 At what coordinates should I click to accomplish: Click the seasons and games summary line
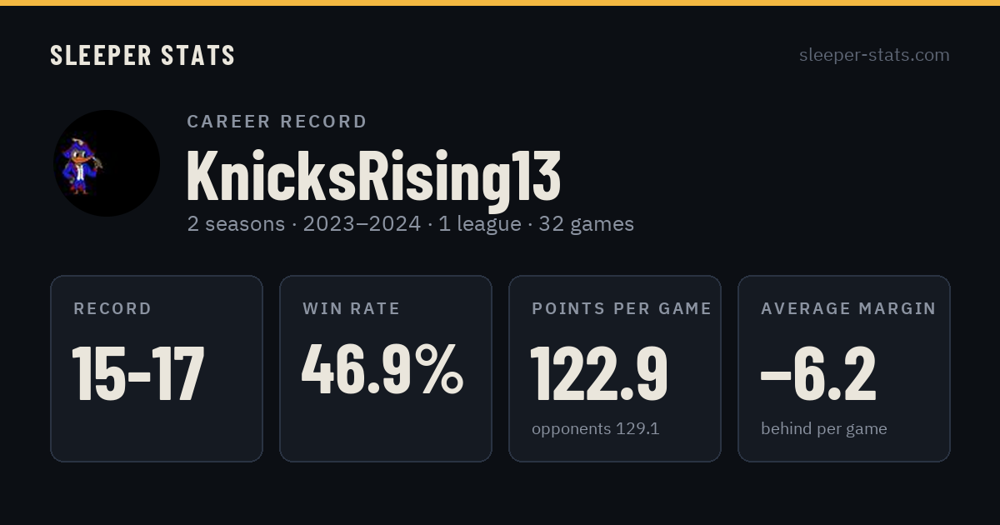pyautogui.click(x=410, y=224)
